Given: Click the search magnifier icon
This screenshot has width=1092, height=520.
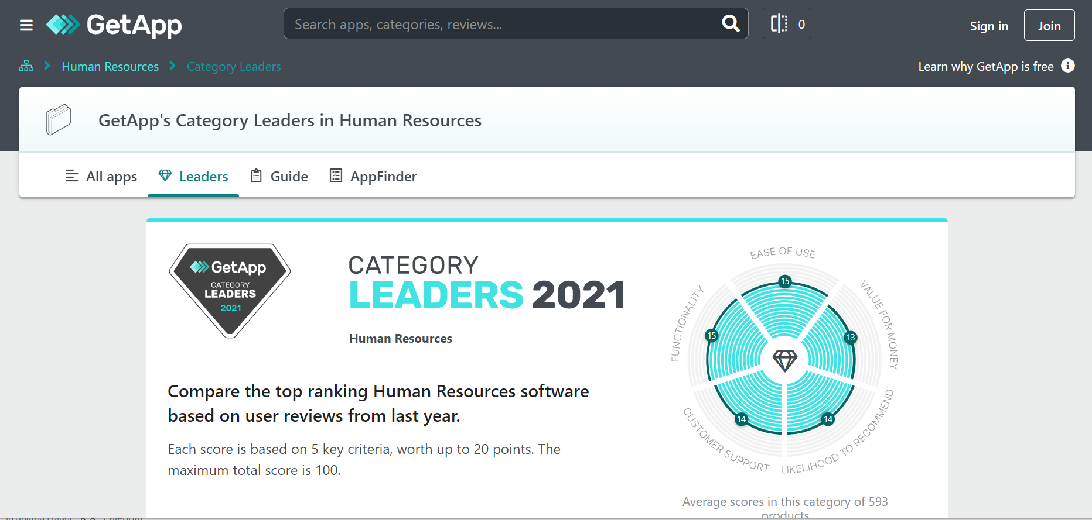Looking at the screenshot, I should [731, 23].
